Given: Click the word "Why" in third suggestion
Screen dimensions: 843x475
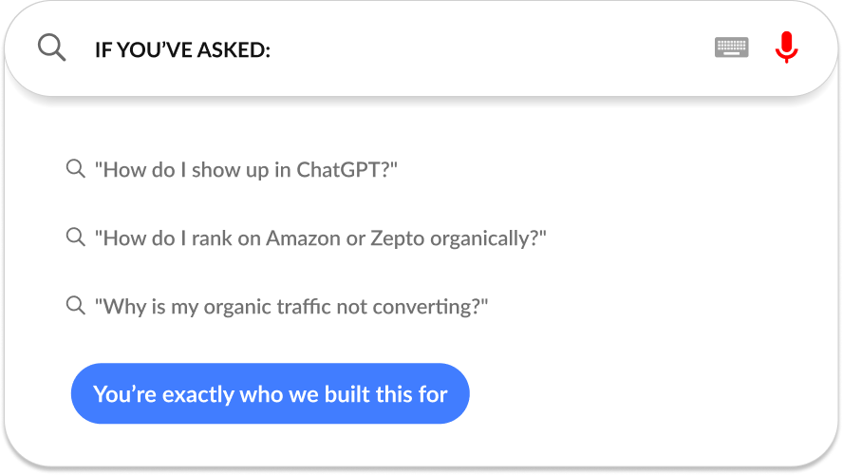Looking at the screenshot, I should 124,308.
